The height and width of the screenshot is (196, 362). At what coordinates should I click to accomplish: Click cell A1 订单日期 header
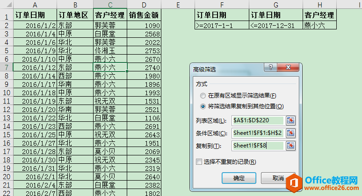click(35, 15)
